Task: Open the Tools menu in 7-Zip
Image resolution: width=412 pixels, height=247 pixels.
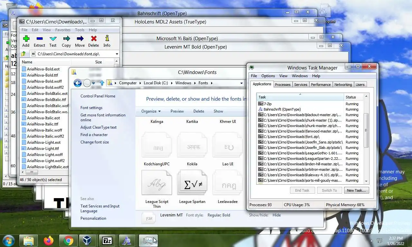Action: coord(80,30)
